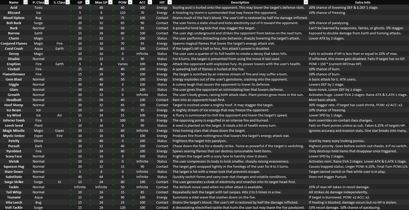The image size is (409, 210).
Task: Open the Name column sort filter button
Action: click(x=25, y=2)
